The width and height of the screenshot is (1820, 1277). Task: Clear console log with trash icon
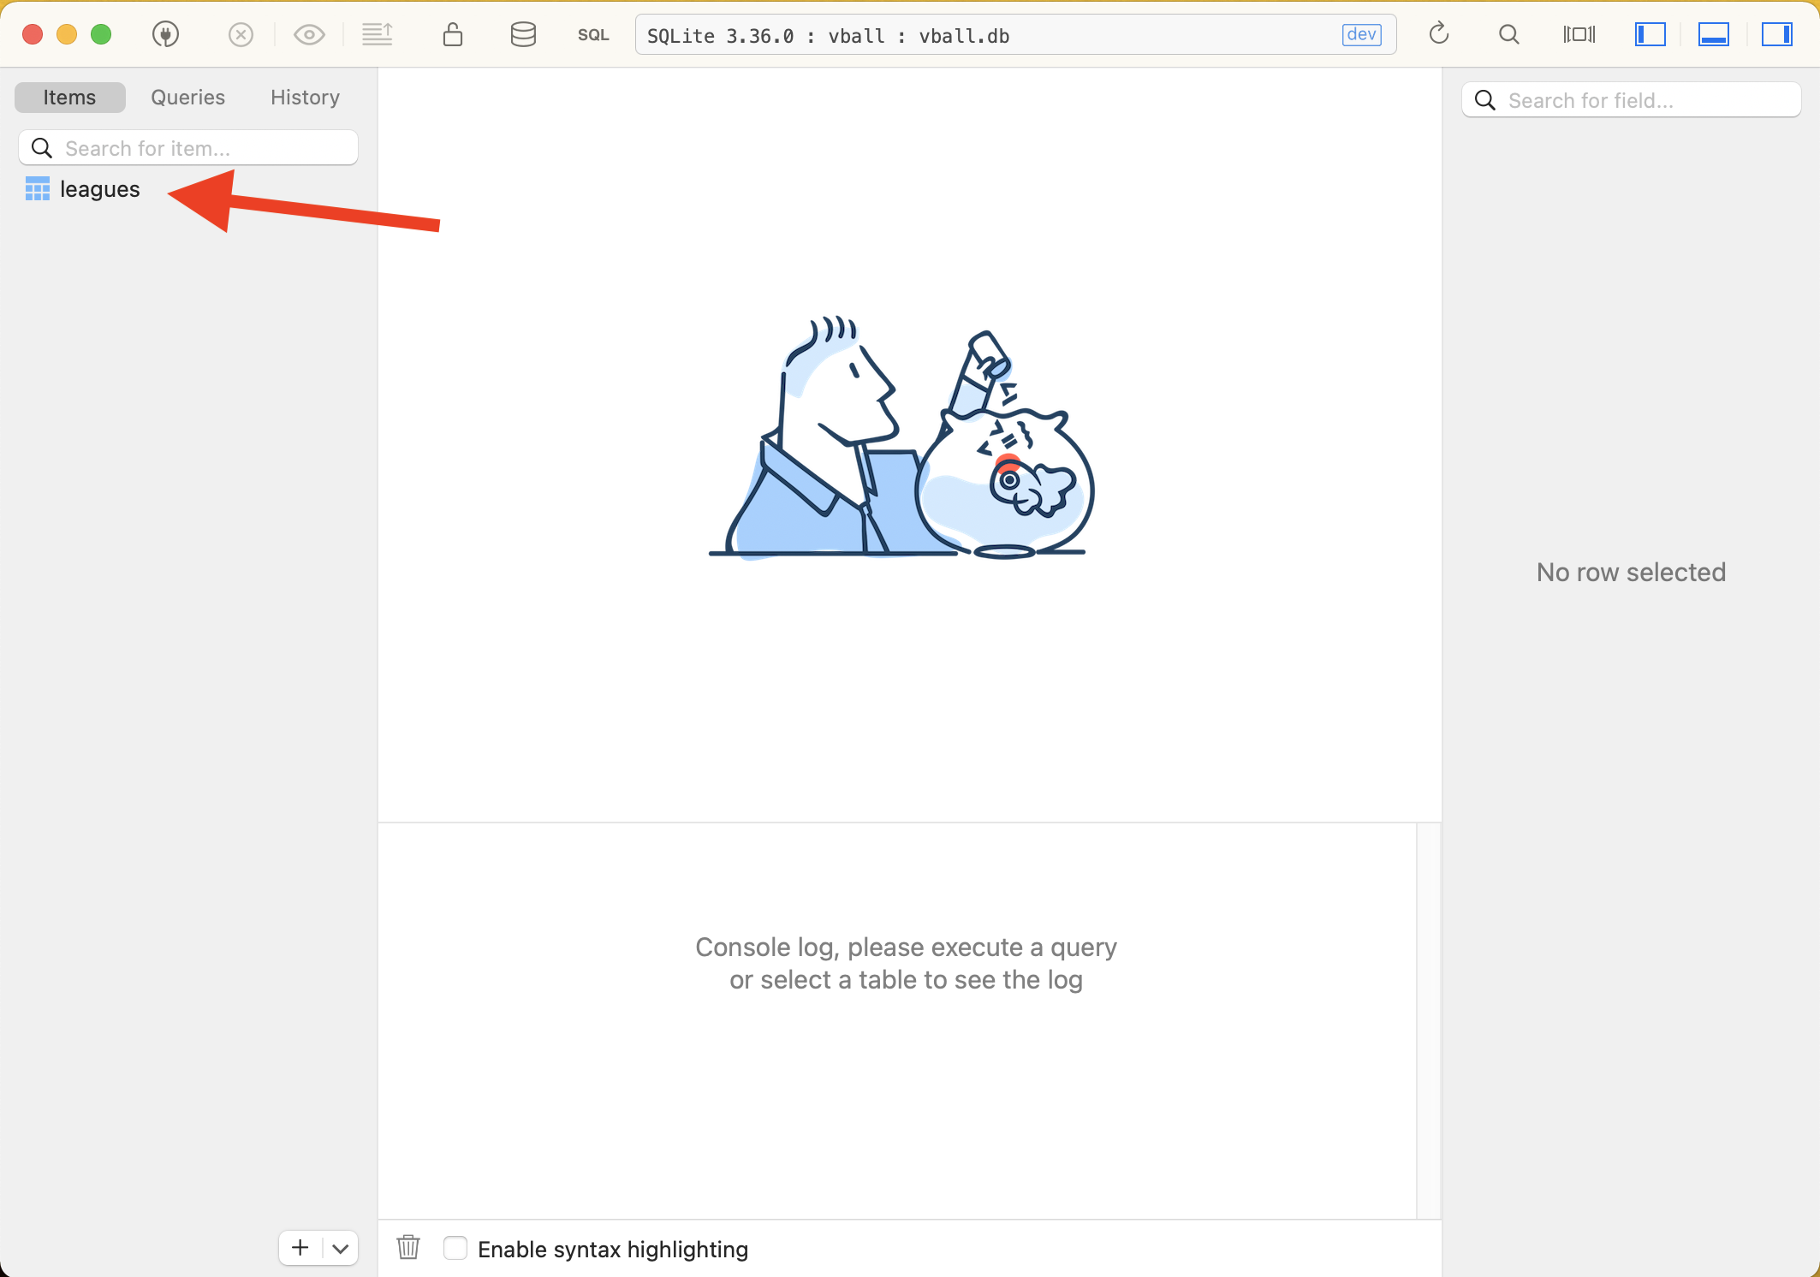(x=408, y=1248)
